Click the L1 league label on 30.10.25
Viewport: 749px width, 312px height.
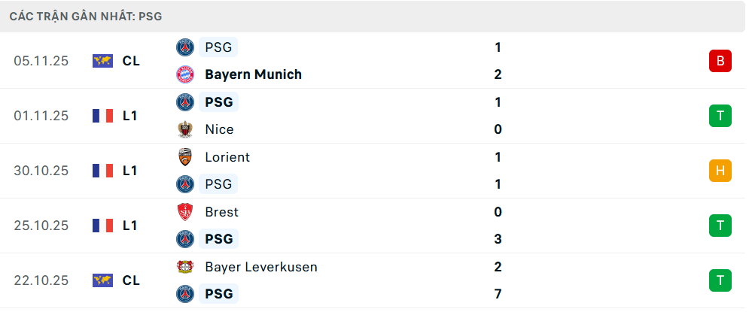(x=130, y=171)
